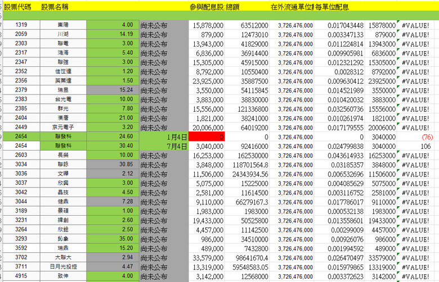
Task: Select the #VALUE! error in row 3702
Action: (x=416, y=258)
